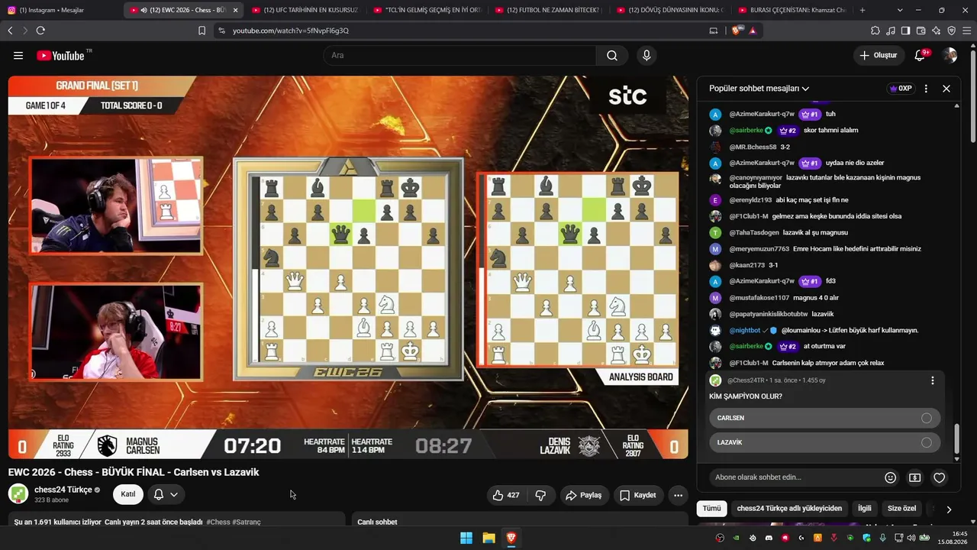Switch to the DÖVÜŞ DÜNYASININ İKONU tab
Screen dimensions: 977x550
point(670,10)
